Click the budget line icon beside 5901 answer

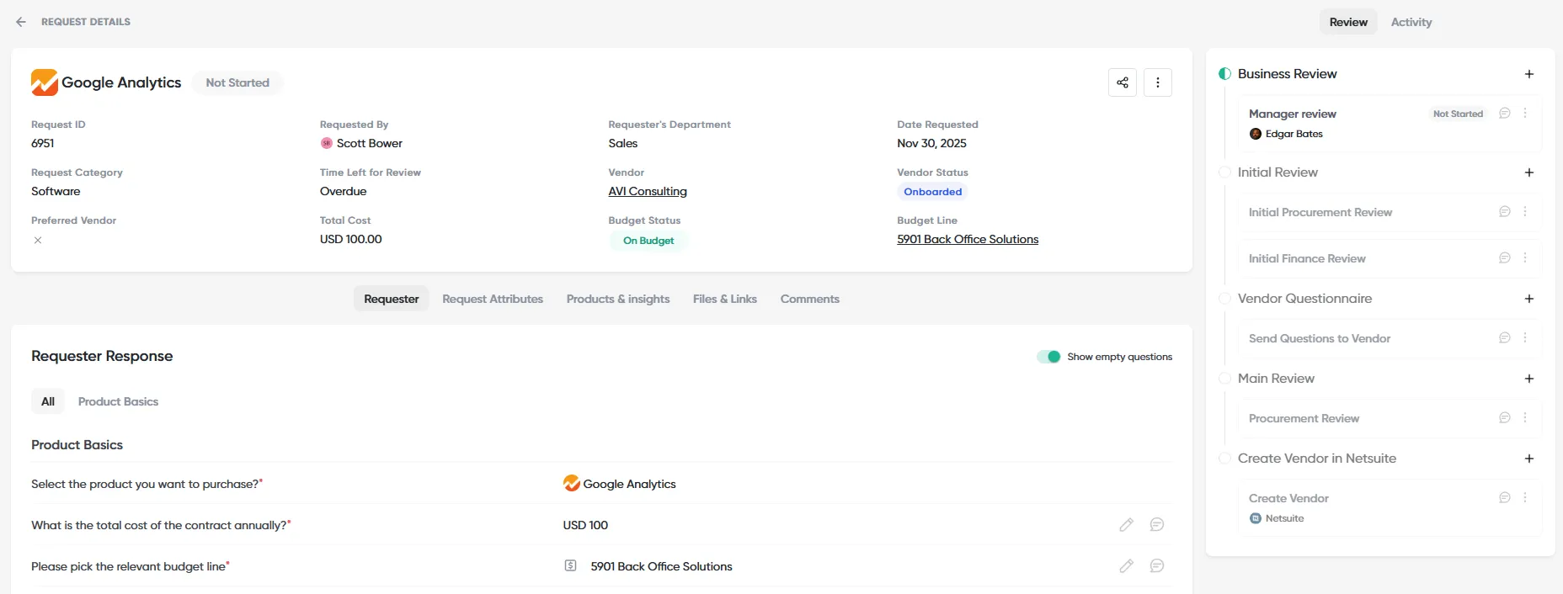coord(570,566)
